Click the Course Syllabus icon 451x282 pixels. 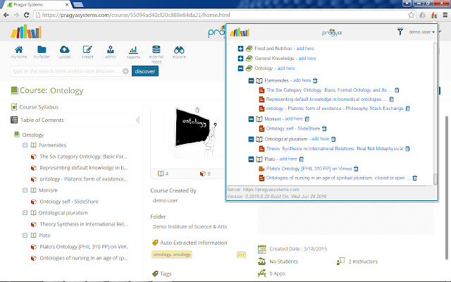tap(14, 106)
